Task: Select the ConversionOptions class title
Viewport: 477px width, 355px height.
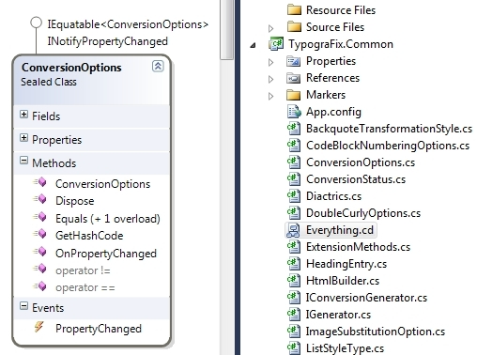Action: coord(71,68)
